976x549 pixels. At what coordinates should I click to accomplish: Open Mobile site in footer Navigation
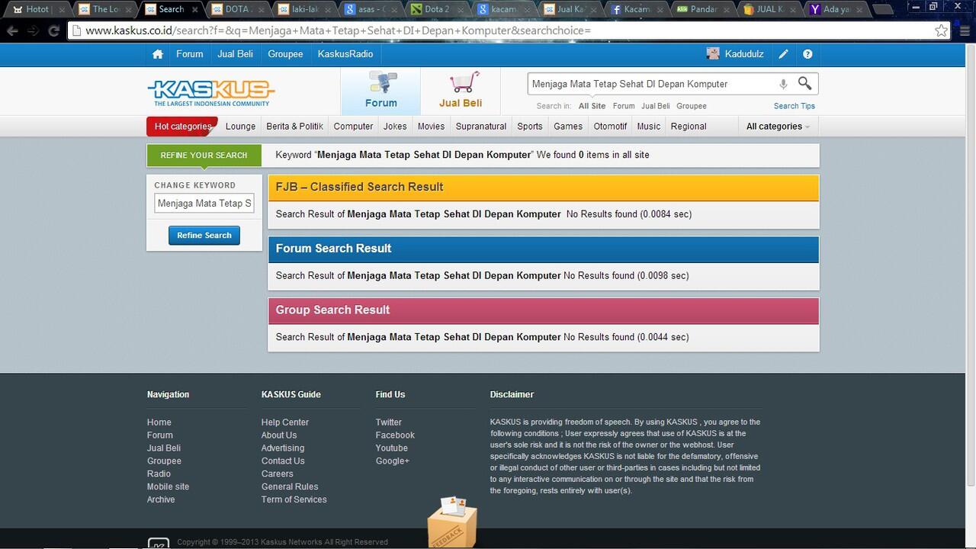168,486
